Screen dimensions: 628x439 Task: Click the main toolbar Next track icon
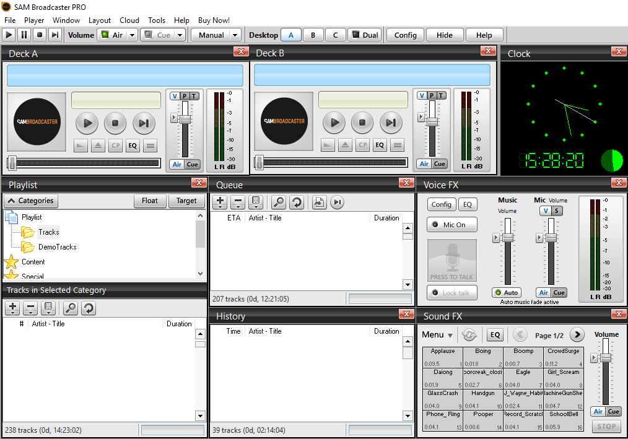[x=55, y=35]
